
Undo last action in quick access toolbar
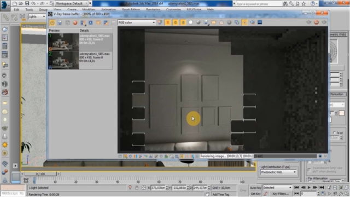point(33,3)
